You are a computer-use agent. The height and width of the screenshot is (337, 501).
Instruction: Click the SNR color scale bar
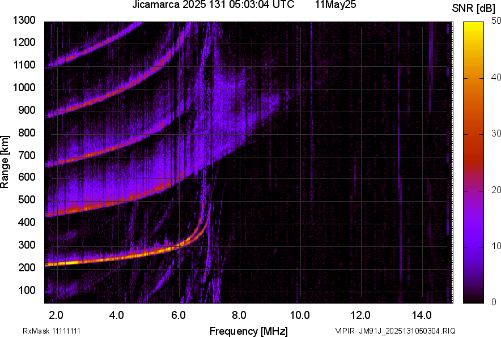tap(473, 163)
